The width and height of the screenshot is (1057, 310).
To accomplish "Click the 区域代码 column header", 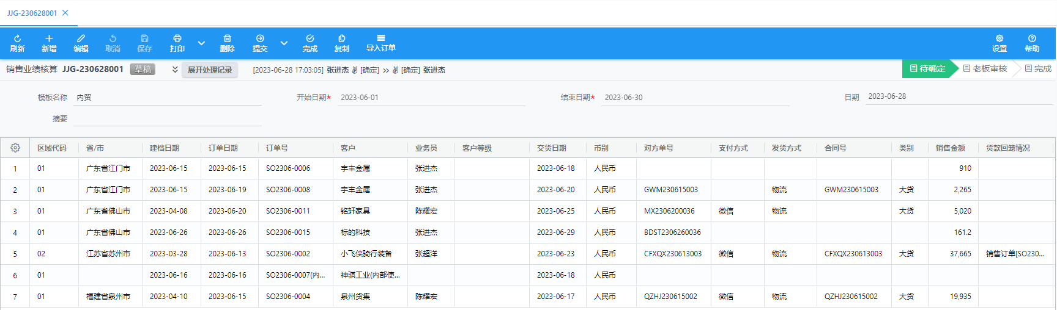I will pos(51,148).
